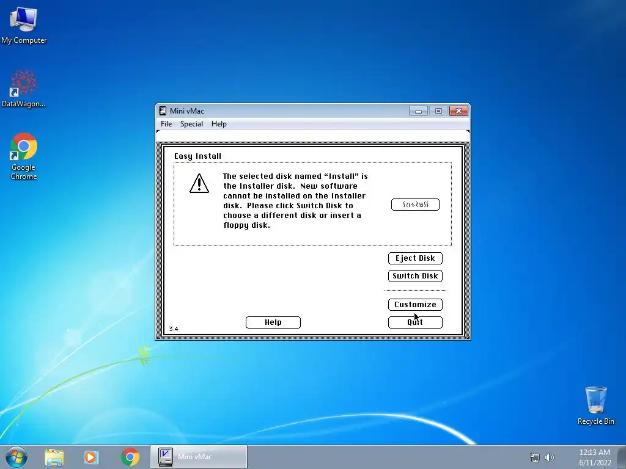Click the Eject Disk button
Image resolution: width=626 pixels, height=469 pixels.
pyautogui.click(x=415, y=258)
